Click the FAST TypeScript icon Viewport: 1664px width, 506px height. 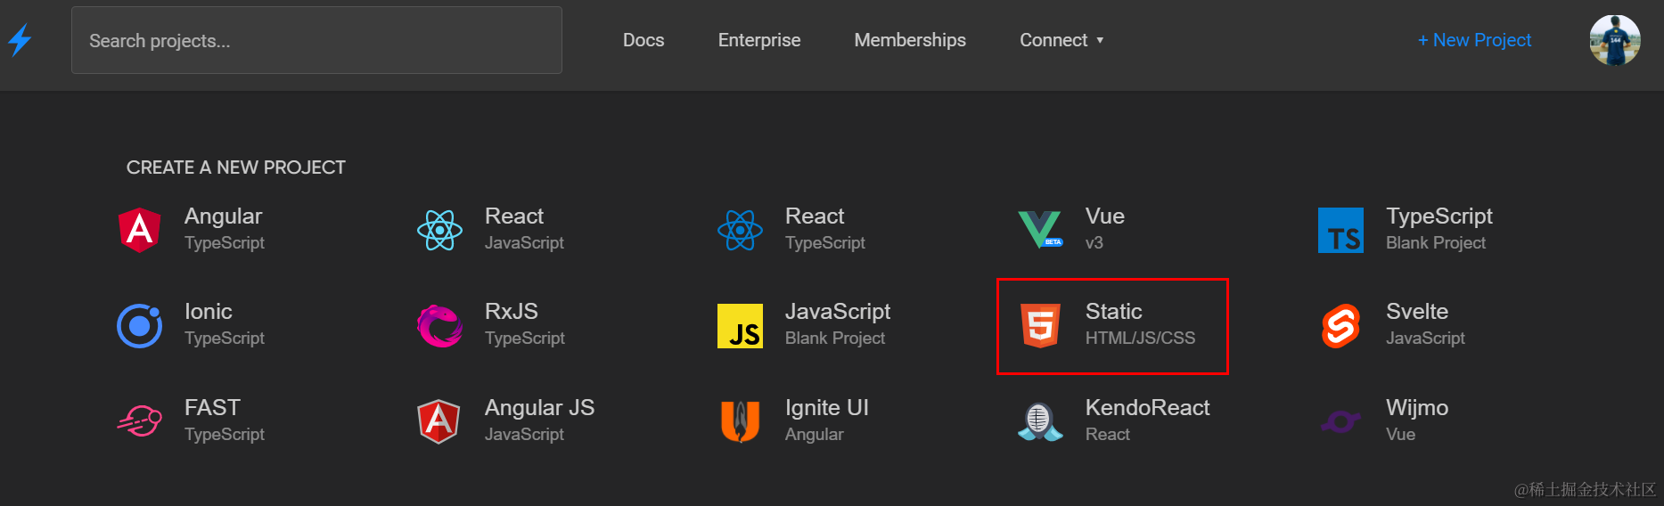140,420
